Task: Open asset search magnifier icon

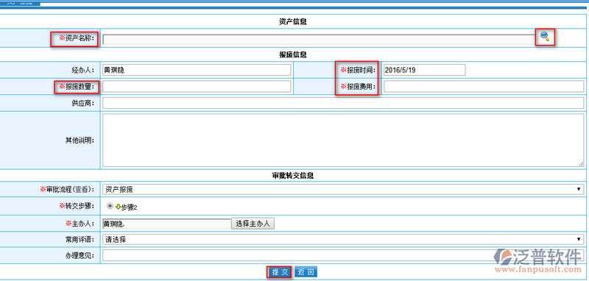Action: click(x=545, y=36)
